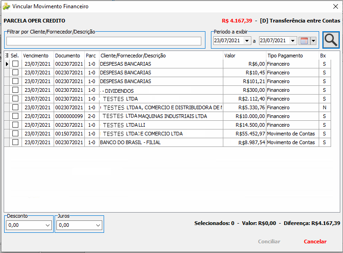Screen dimensions: 343x253
Task: Open the calendar period icon
Action: (304, 41)
